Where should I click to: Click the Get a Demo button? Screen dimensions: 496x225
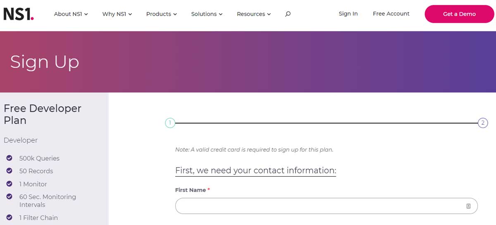coord(459,14)
